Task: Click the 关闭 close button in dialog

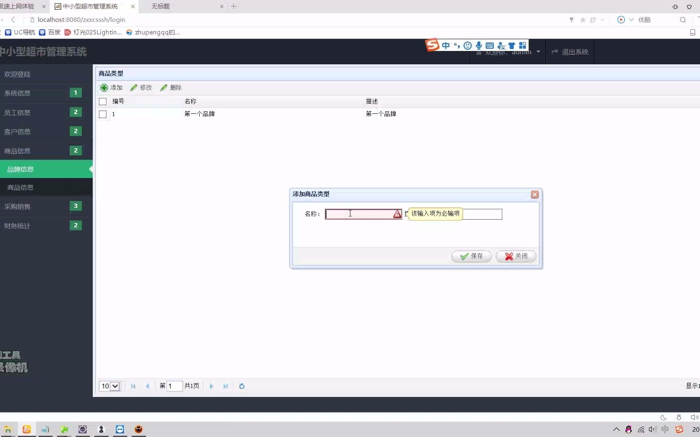Action: 516,256
